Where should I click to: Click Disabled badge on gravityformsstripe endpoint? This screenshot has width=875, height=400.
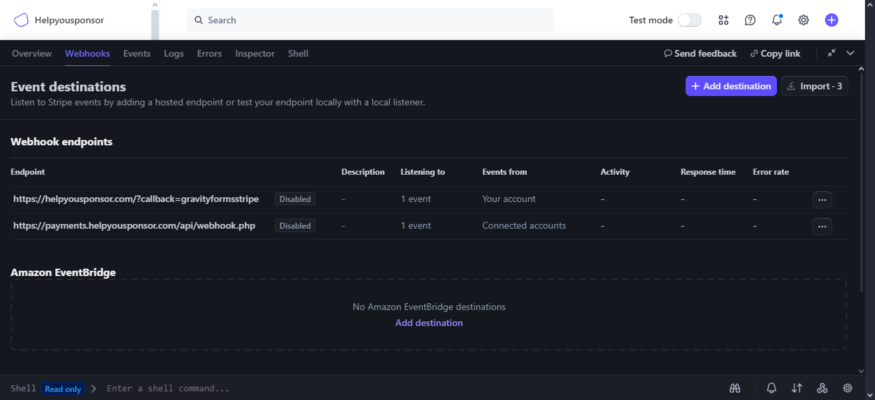pyautogui.click(x=295, y=199)
